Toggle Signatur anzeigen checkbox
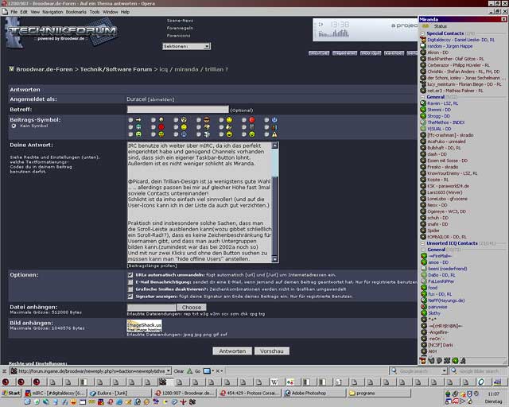Viewport: 509px width, 407px height. click(130, 297)
